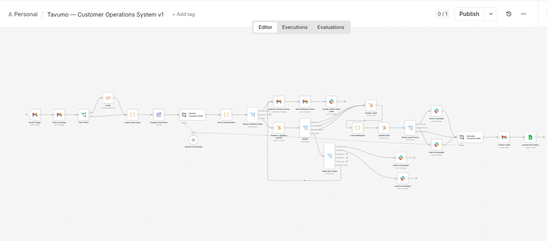Open the Create a draft Gmail node

pyautogui.click(x=504, y=137)
